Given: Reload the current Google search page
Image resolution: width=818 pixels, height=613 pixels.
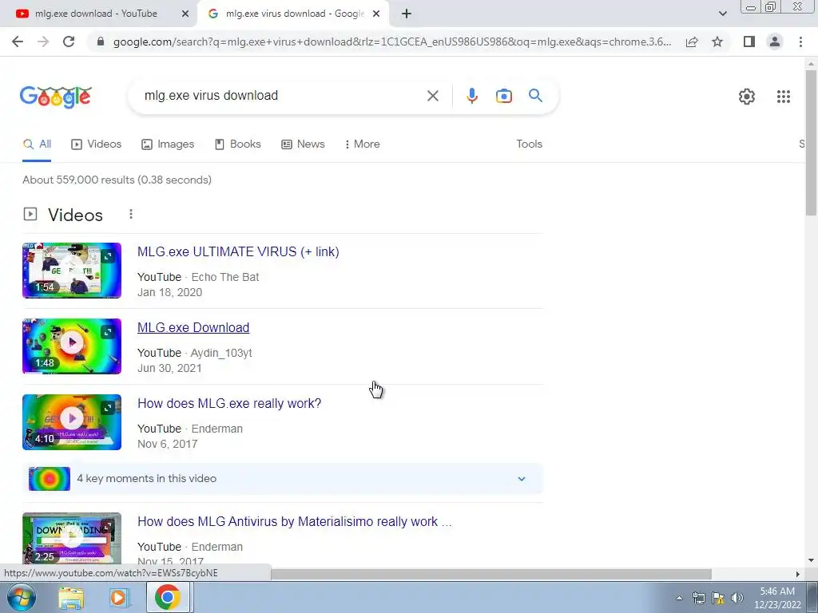Looking at the screenshot, I should click(x=69, y=42).
